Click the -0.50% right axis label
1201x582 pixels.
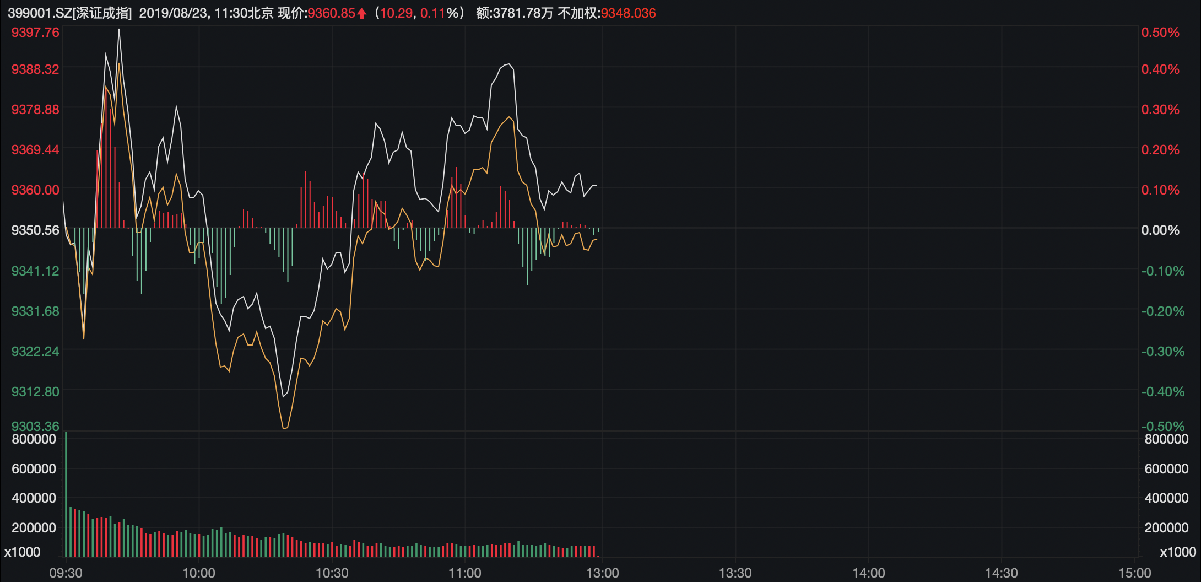(1163, 426)
